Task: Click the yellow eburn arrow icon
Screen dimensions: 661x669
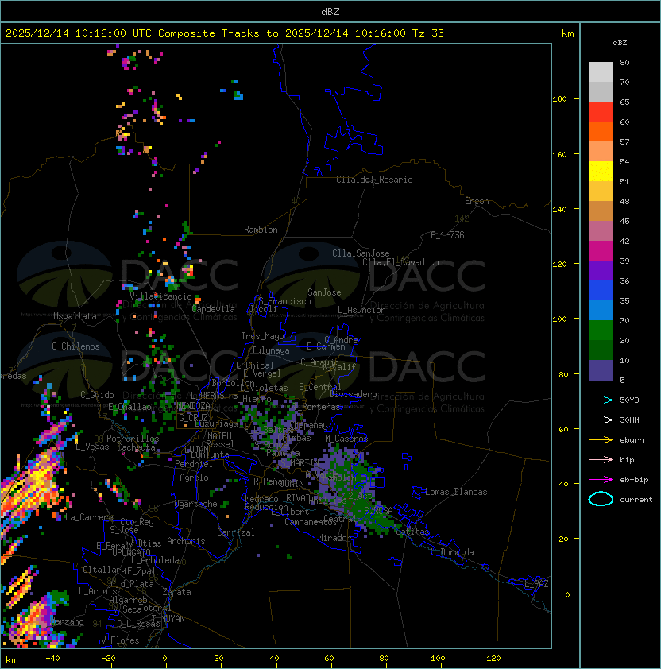Action: coord(601,440)
